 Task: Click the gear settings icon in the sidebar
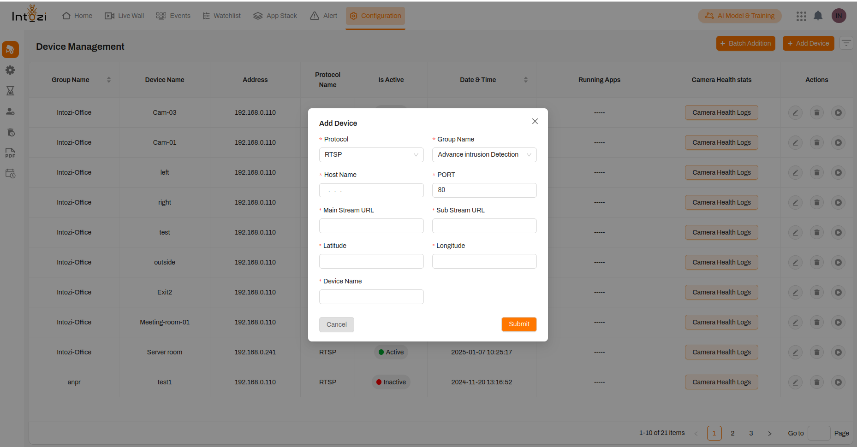tap(10, 70)
